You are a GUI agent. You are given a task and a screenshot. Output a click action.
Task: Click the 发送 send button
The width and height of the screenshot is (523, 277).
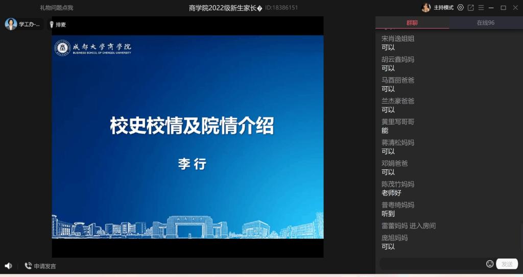[507, 264]
